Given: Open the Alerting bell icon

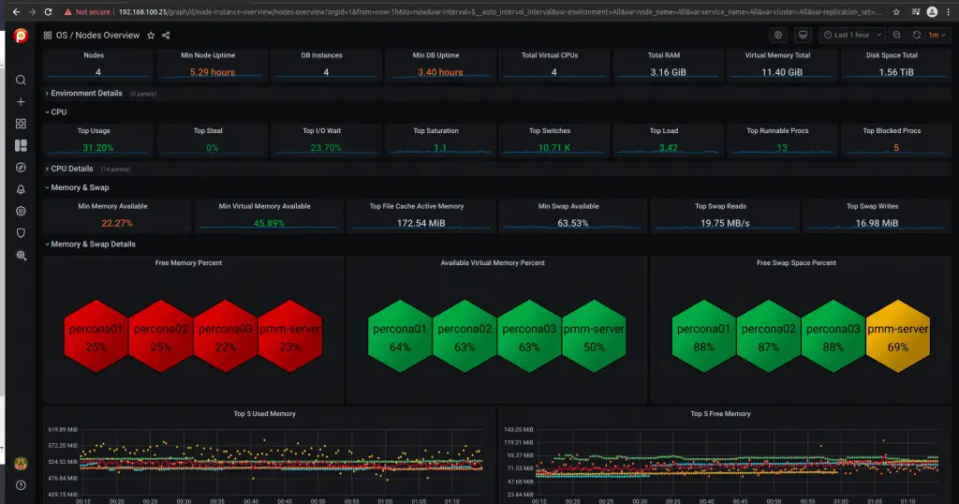Looking at the screenshot, I should coord(21,189).
